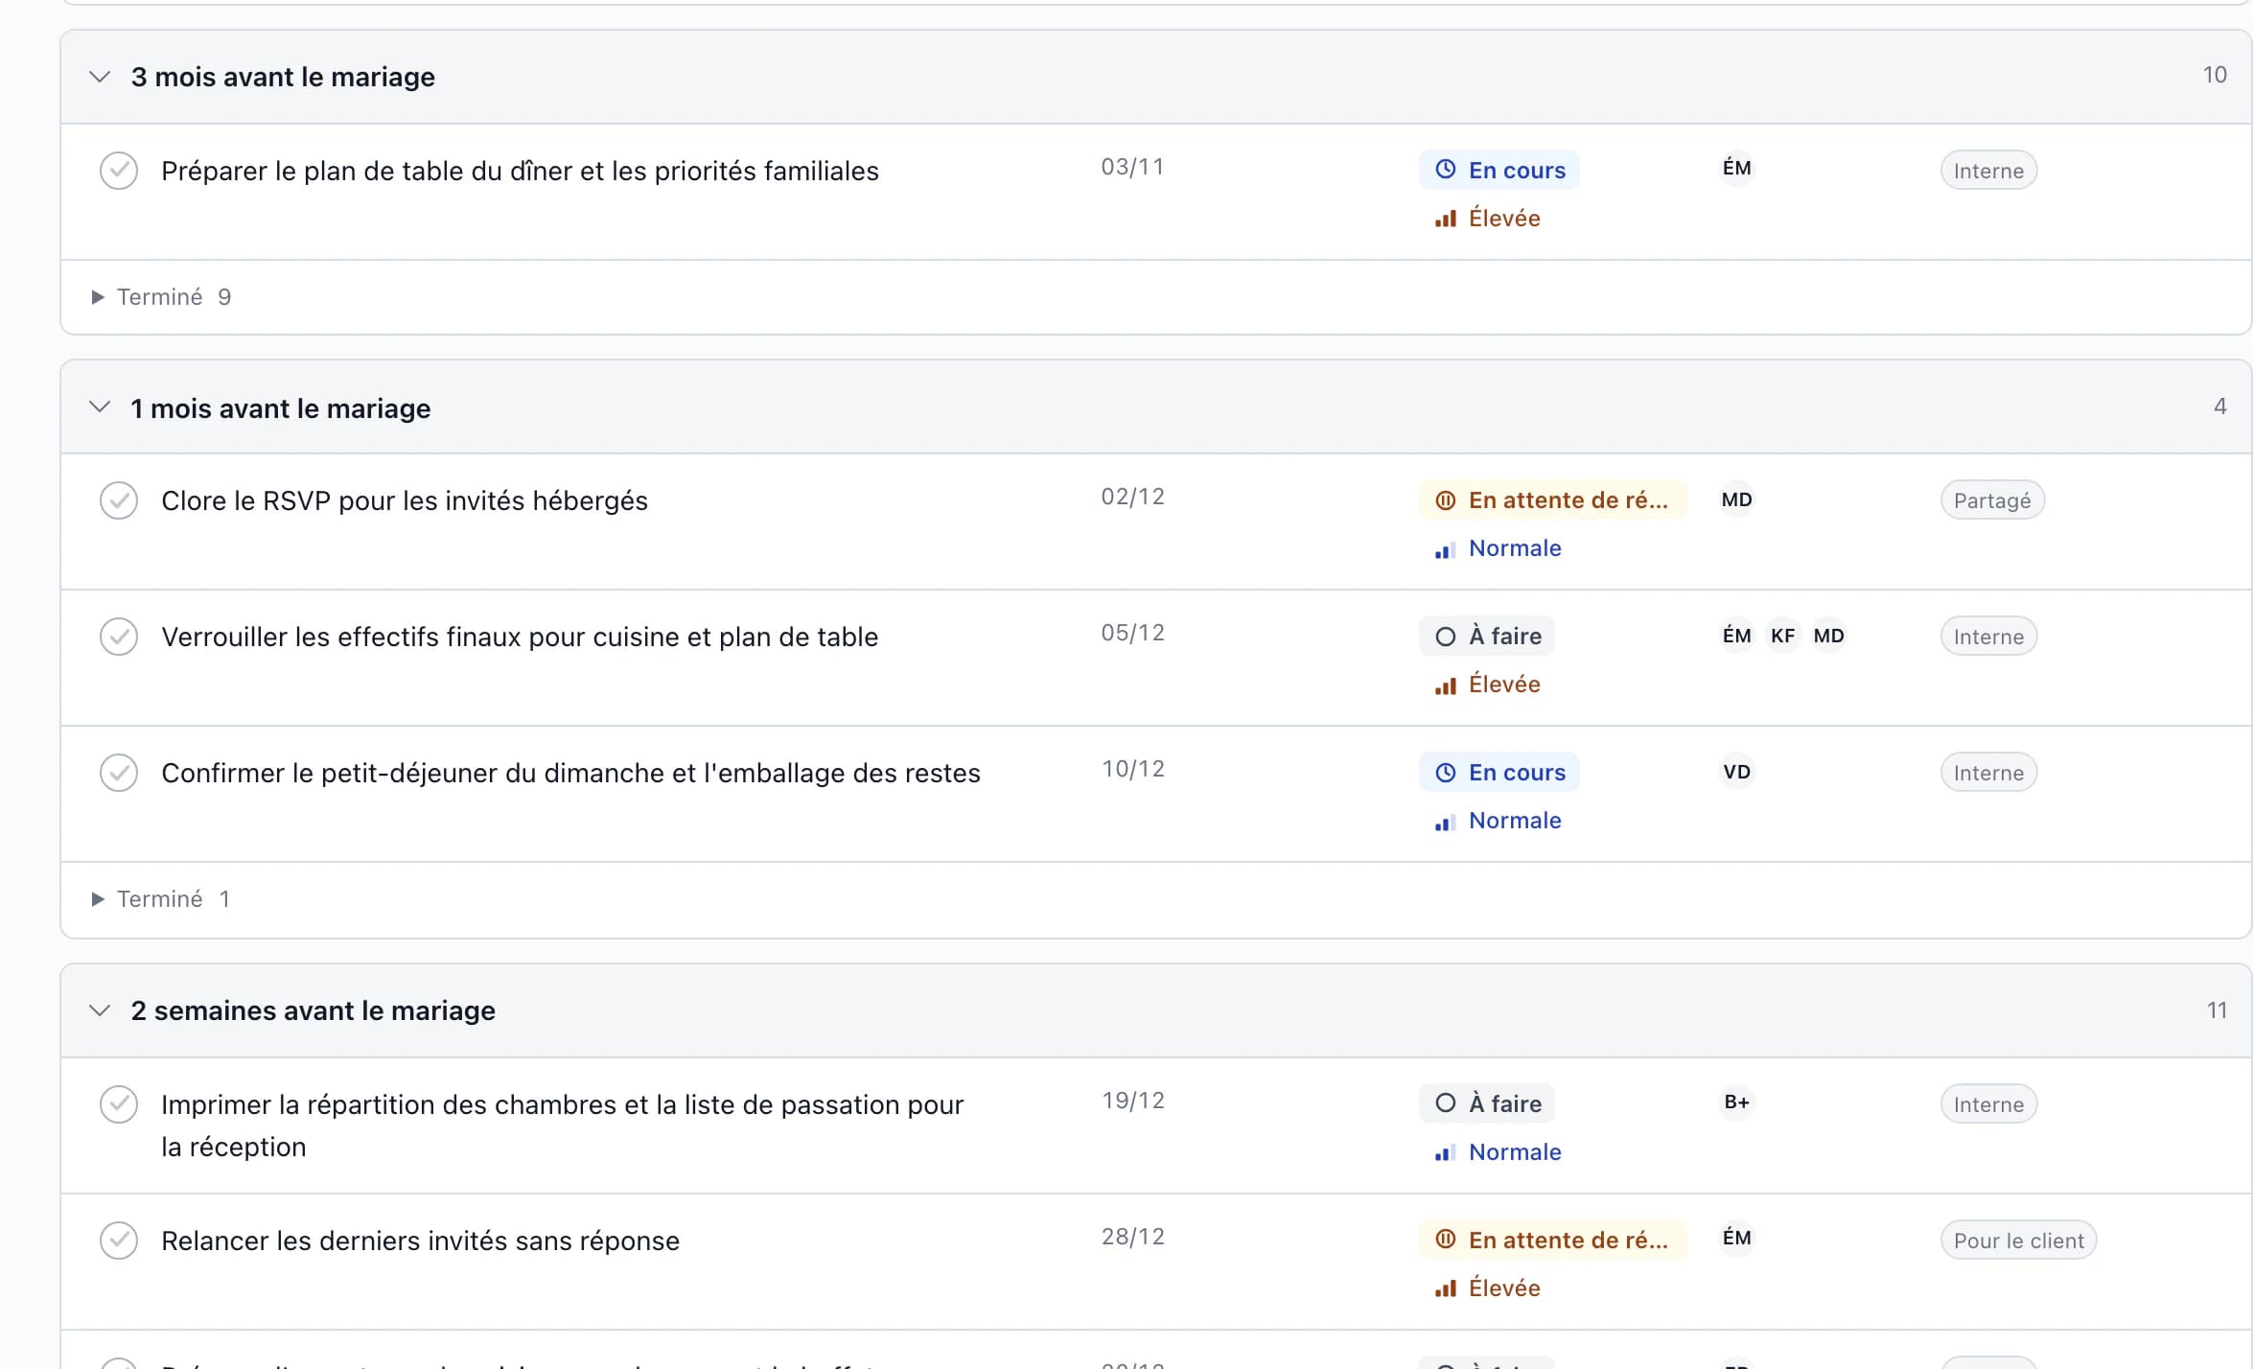Open task 'Relancer les derniers invités sans réponse'
Viewport: 2253px width, 1369px height.
point(420,1241)
